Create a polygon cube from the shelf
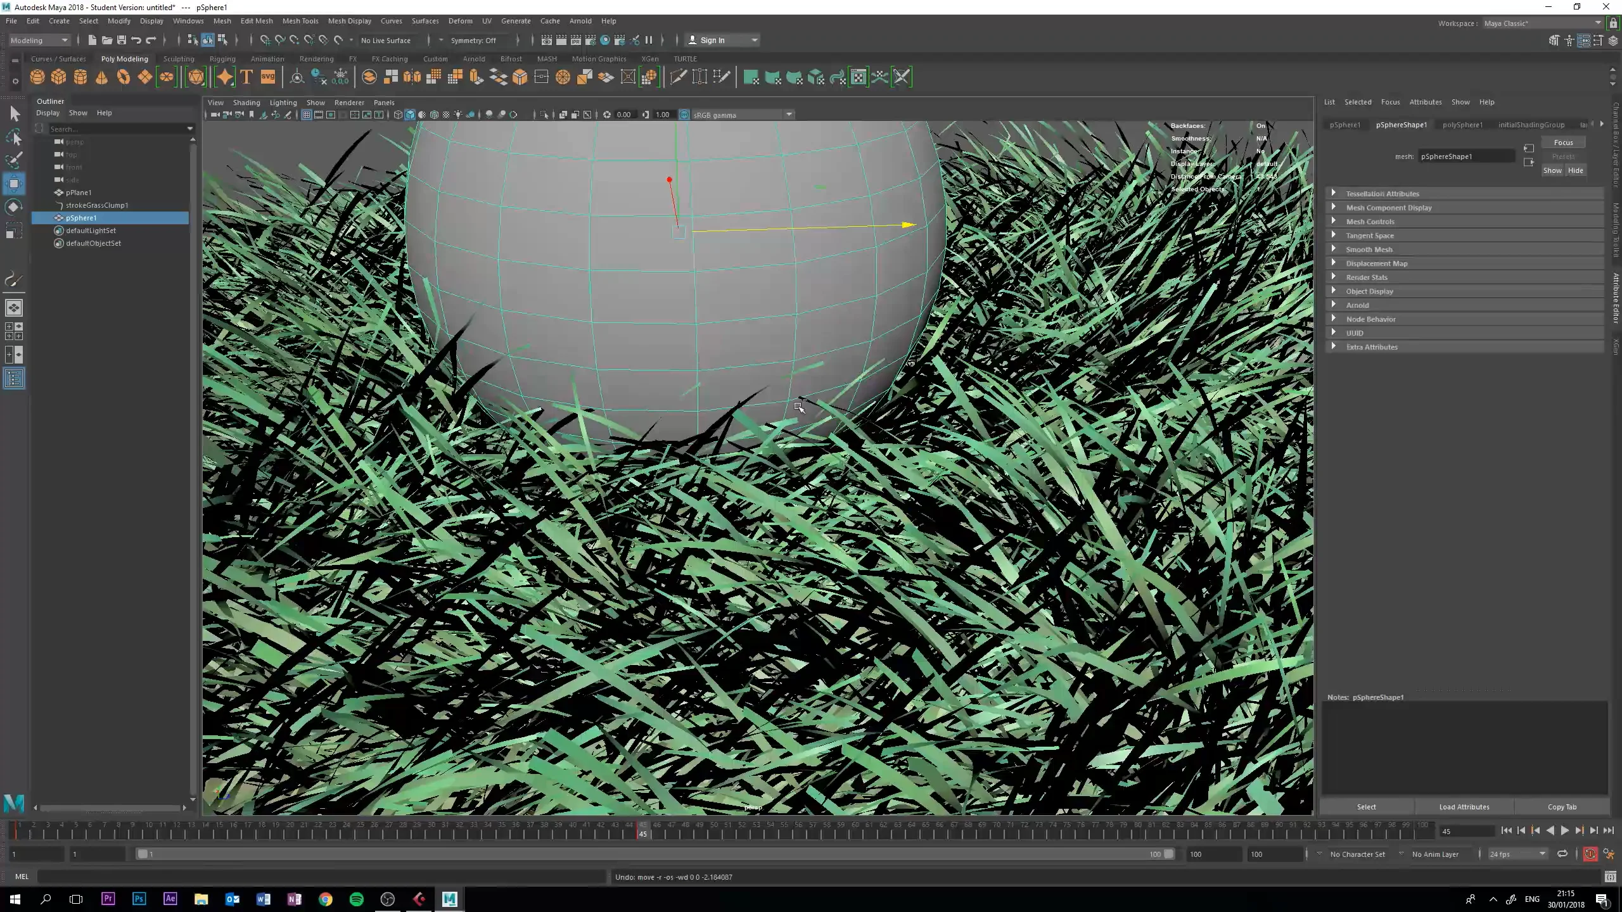 [x=59, y=77]
